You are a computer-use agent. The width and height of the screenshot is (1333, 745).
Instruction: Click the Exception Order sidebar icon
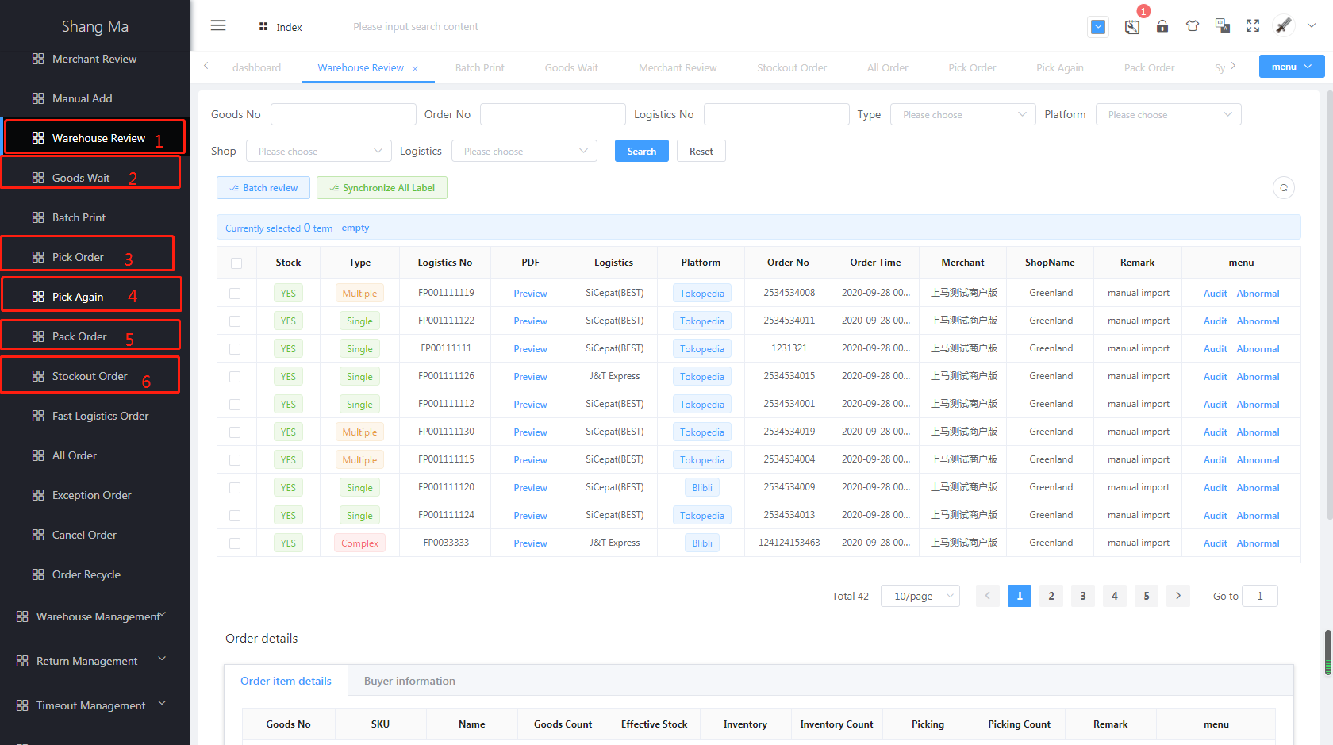38,495
